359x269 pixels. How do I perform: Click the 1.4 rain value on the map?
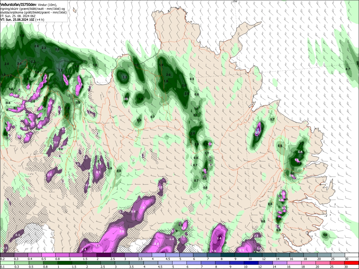[x=141, y=99]
